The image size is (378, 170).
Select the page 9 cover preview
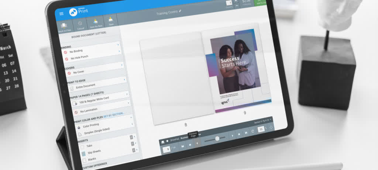[x=237, y=68]
